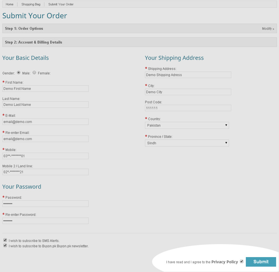
Task: Click the 'Your Shipping Address' heading
Action: click(x=174, y=58)
